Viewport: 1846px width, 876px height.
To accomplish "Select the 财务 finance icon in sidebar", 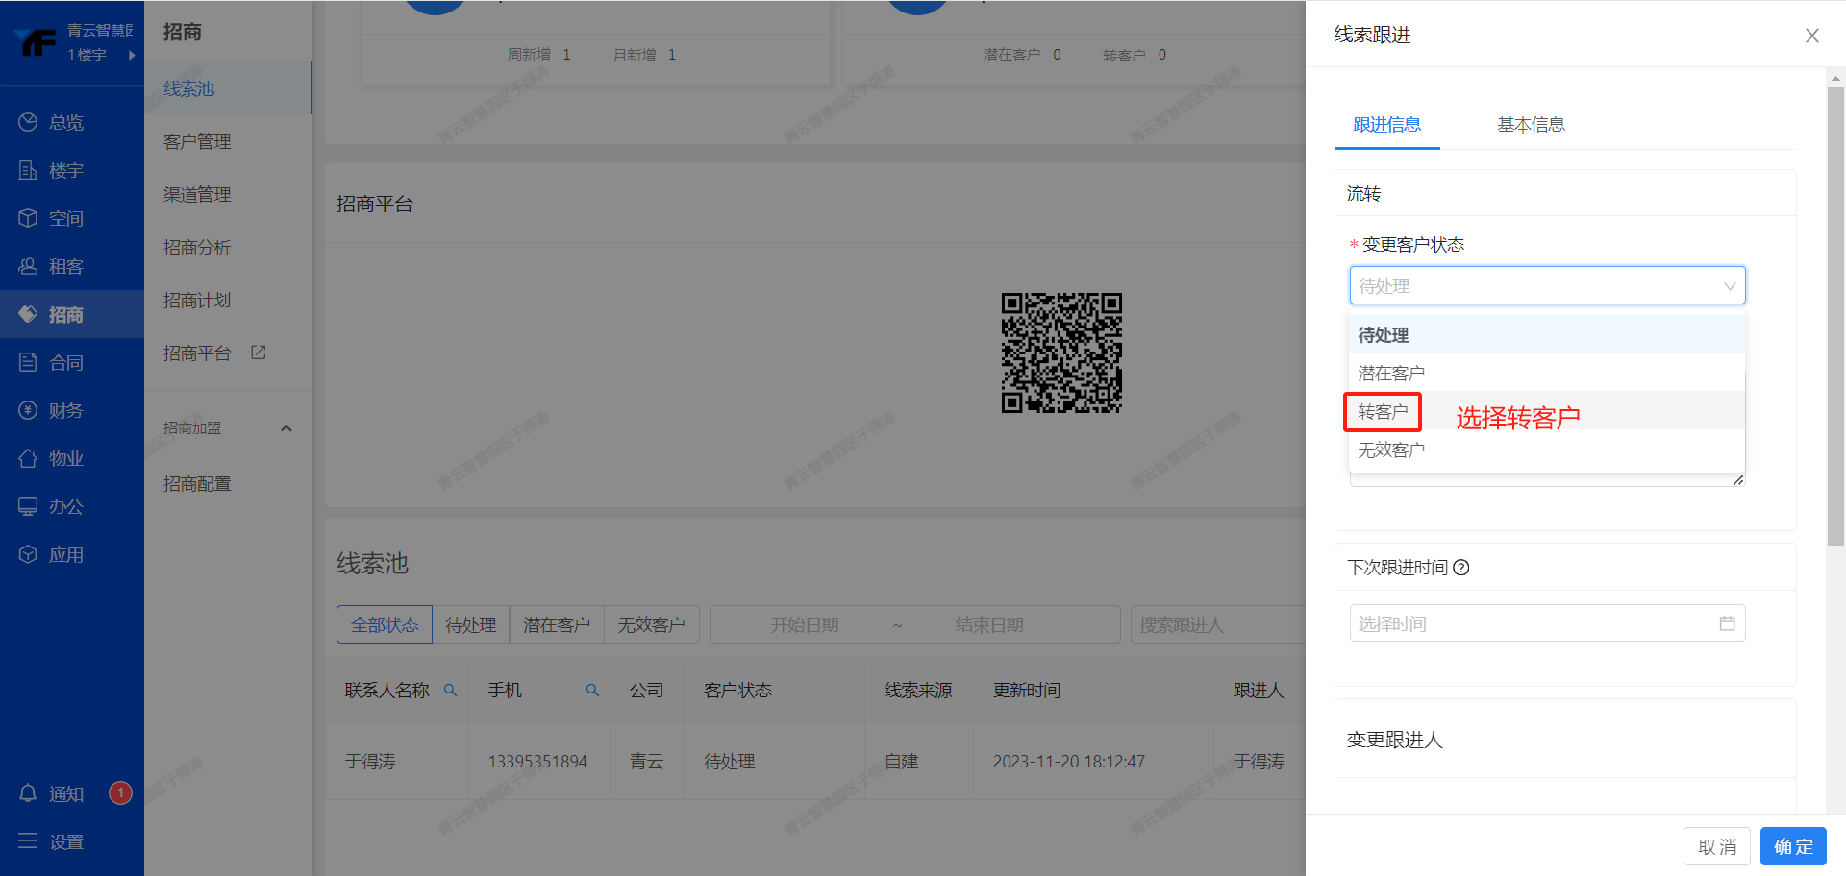I will pyautogui.click(x=28, y=410).
